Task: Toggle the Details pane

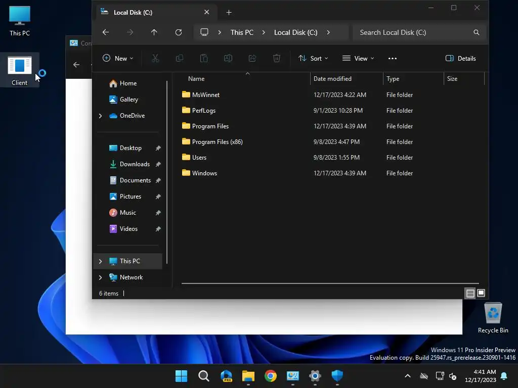Action: click(x=460, y=59)
